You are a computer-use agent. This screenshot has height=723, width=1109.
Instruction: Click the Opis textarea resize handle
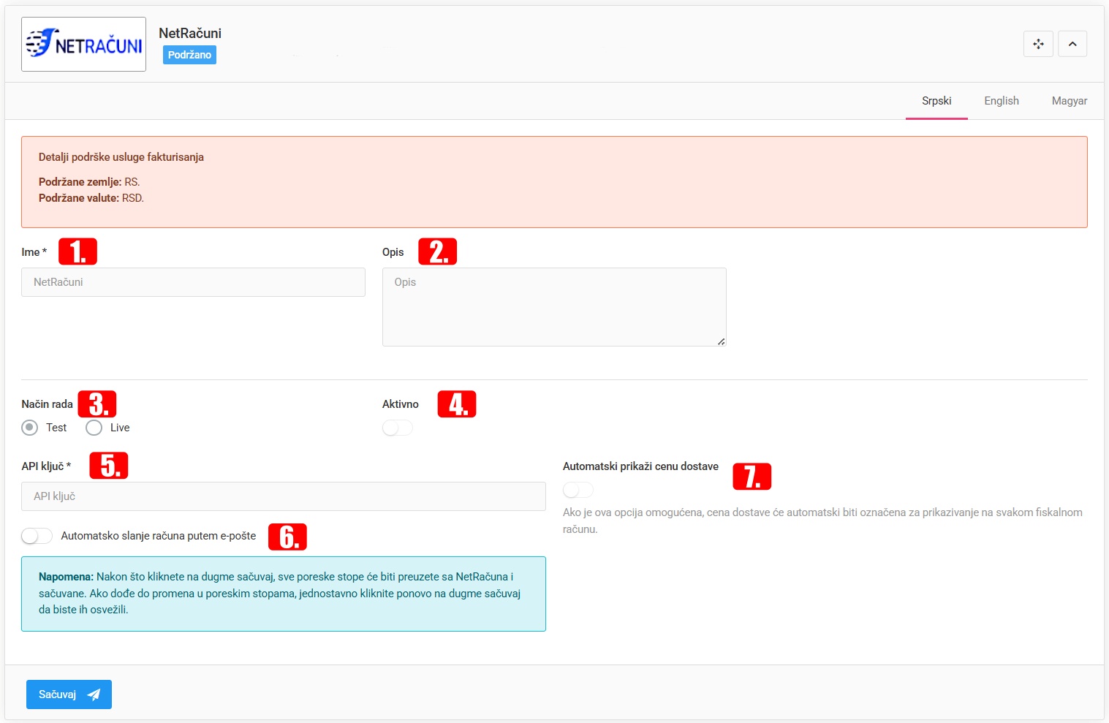(721, 341)
